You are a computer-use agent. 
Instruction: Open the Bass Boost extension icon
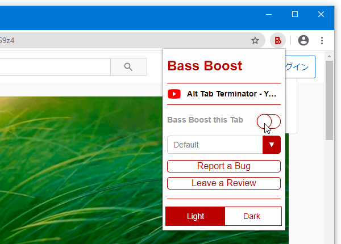pyautogui.click(x=278, y=40)
